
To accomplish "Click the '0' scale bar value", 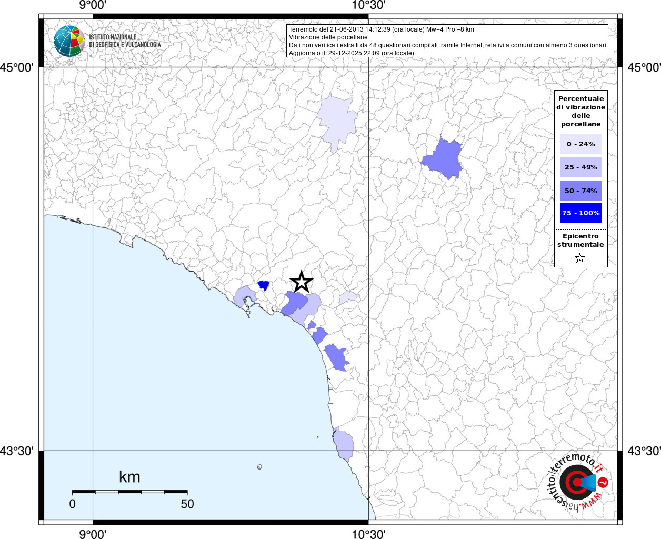I will (72, 504).
